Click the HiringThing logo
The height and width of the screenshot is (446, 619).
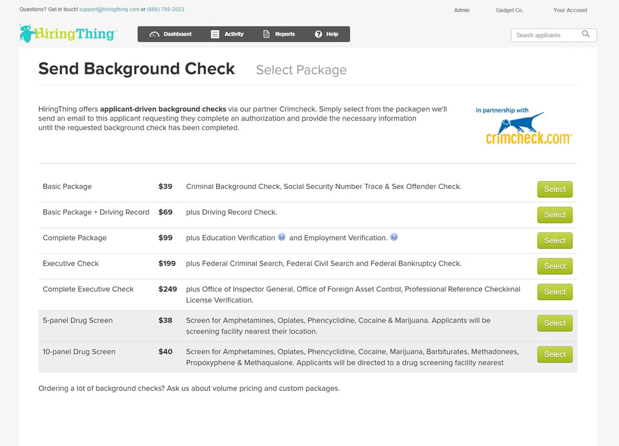(x=69, y=33)
